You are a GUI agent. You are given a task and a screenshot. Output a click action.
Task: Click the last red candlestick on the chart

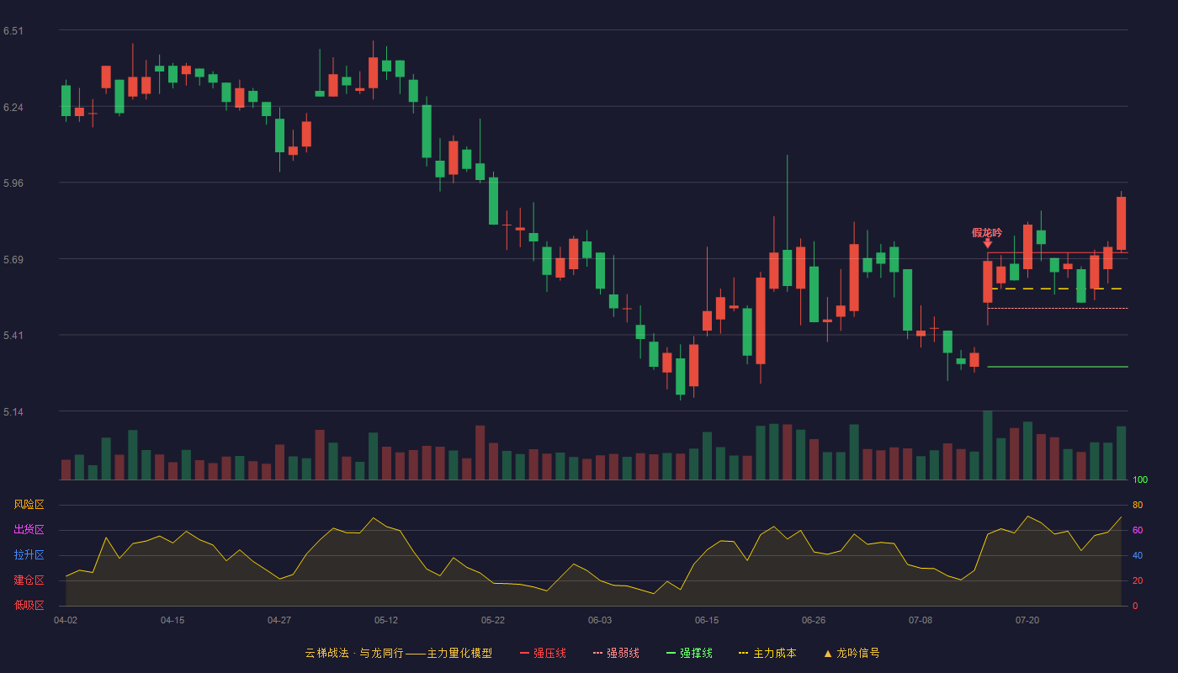[x=1122, y=223]
